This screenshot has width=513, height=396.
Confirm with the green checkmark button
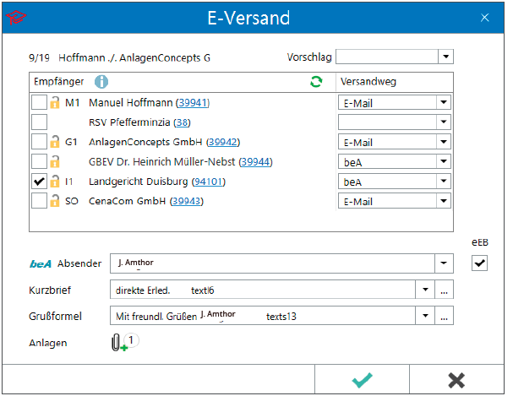click(x=362, y=380)
